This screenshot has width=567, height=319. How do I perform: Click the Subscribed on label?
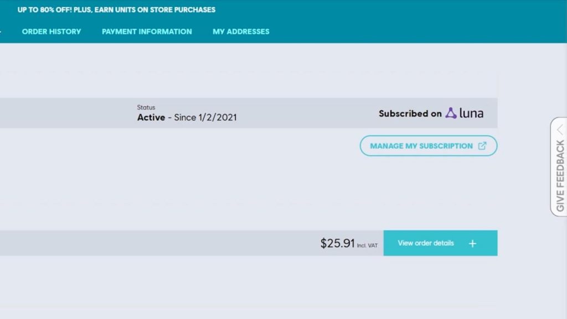pos(410,114)
